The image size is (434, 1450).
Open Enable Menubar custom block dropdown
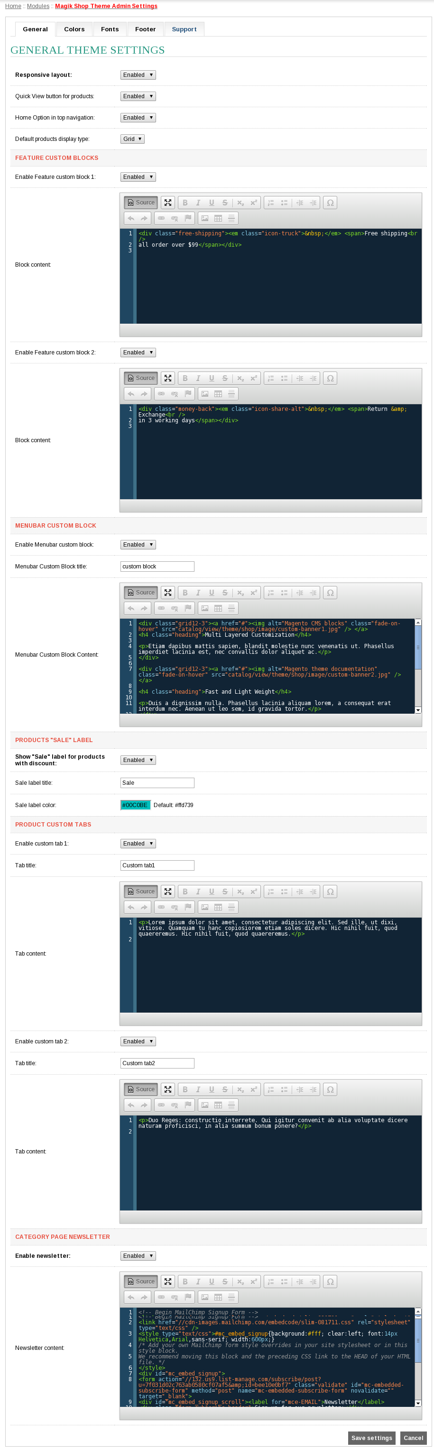pos(138,545)
